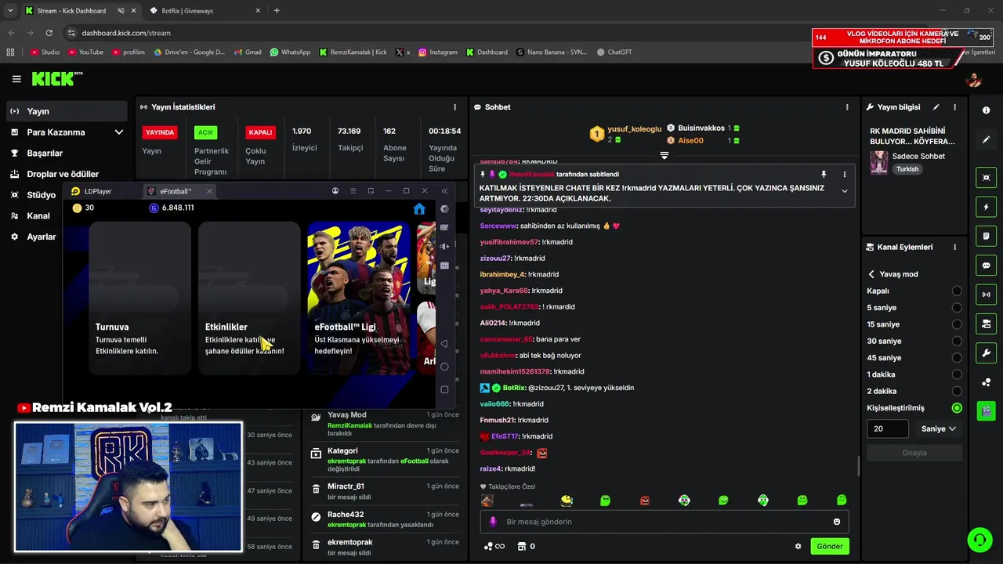The width and height of the screenshot is (1003, 564).
Task: Click the home icon in eFootball
Action: 419,208
